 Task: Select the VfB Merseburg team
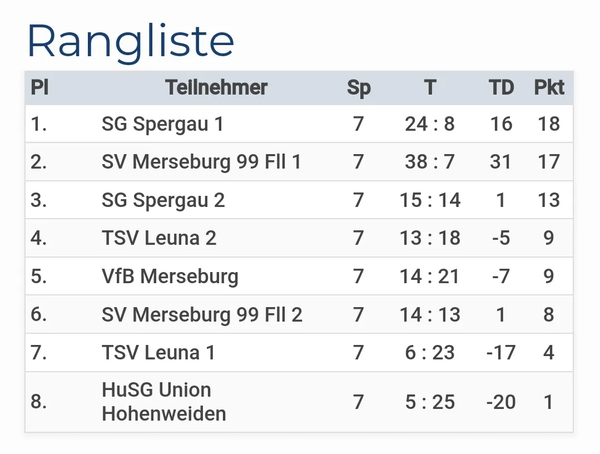pyautogui.click(x=170, y=277)
